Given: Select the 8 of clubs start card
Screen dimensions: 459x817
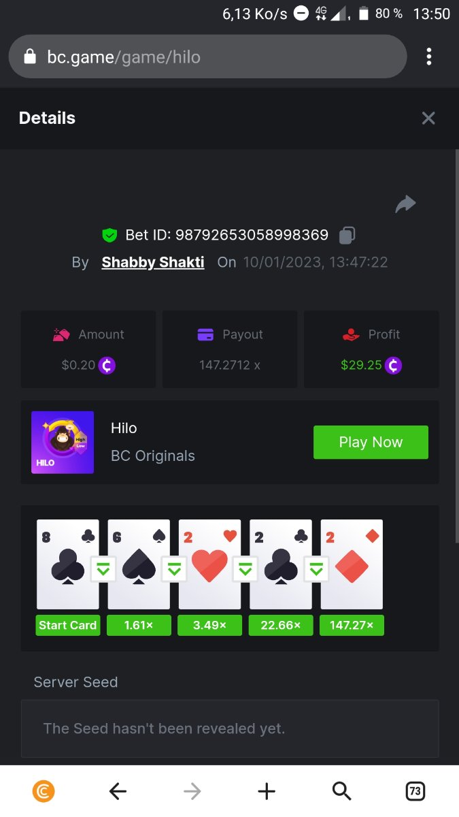Looking at the screenshot, I should 68,564.
